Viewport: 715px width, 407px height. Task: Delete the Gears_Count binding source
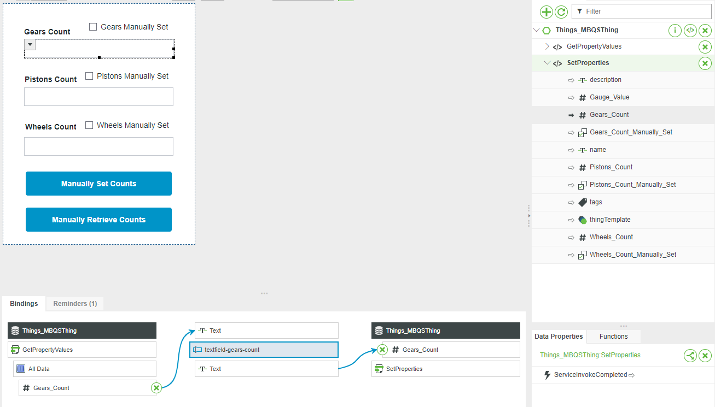[156, 388]
